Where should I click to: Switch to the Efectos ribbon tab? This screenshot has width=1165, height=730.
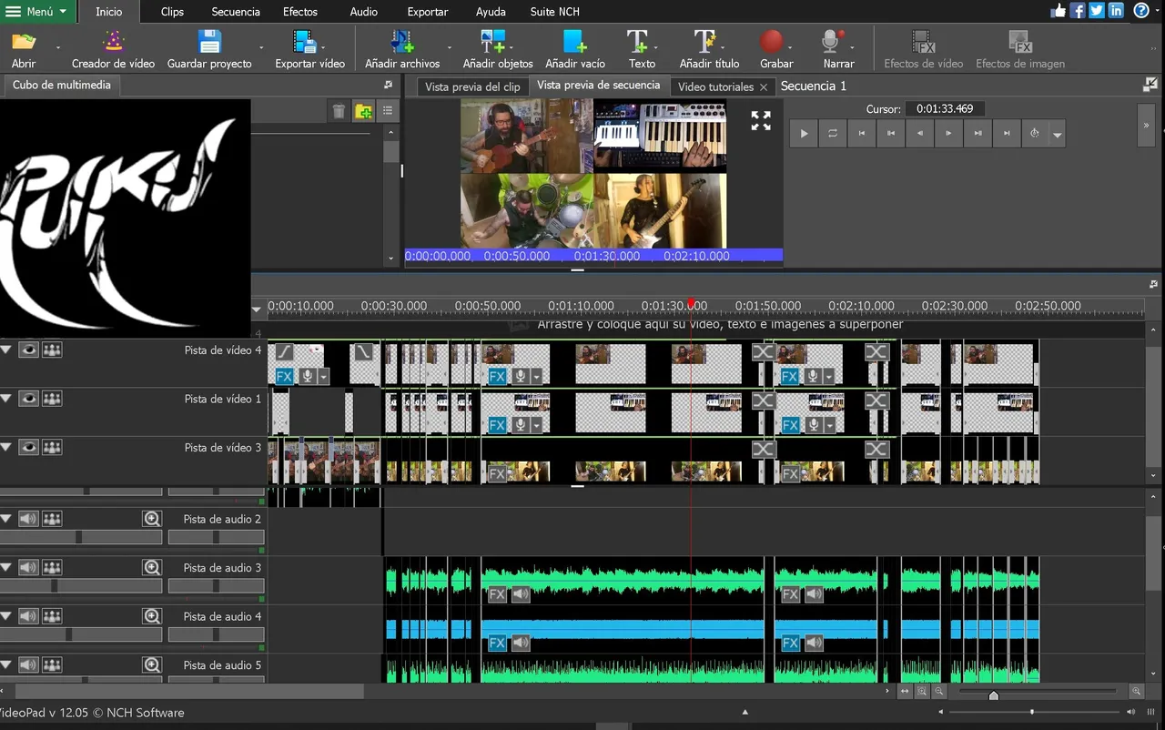(300, 12)
